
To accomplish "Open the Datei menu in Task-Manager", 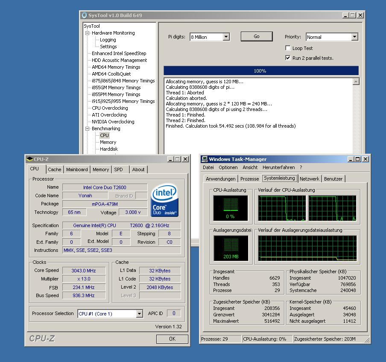I will pos(208,167).
